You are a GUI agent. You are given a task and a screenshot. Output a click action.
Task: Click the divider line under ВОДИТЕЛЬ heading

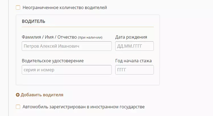pyautogui.click(x=88, y=27)
